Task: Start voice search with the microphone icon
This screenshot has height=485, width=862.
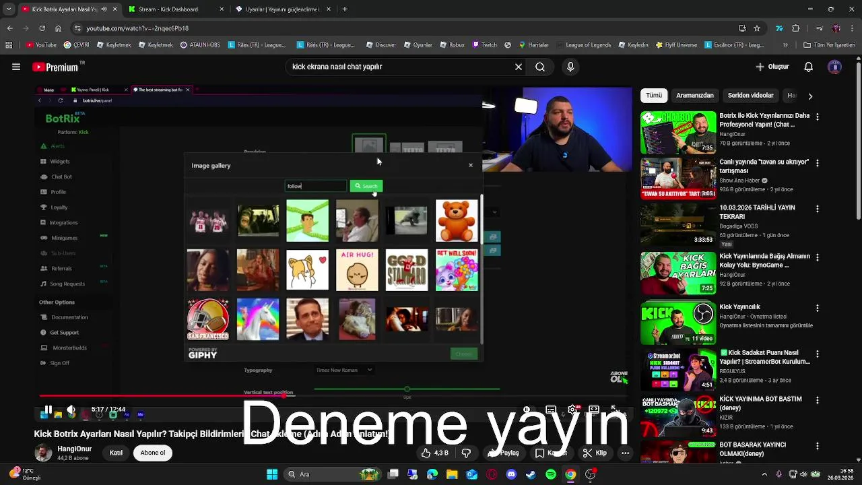Action: 570,67
